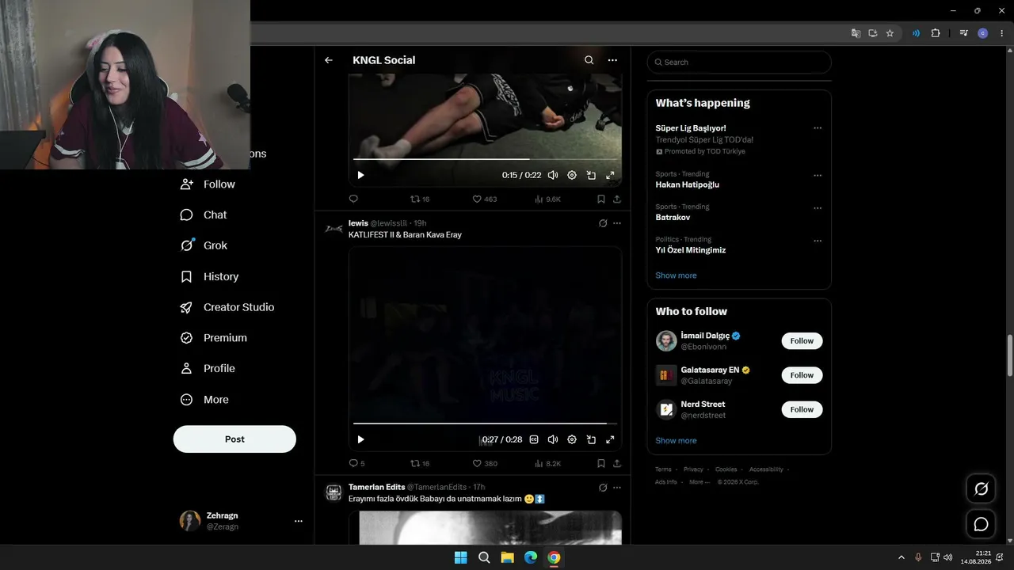This screenshot has width=1014, height=570.
Task: Repost lewis's KATLIFEST post
Action: (420, 463)
